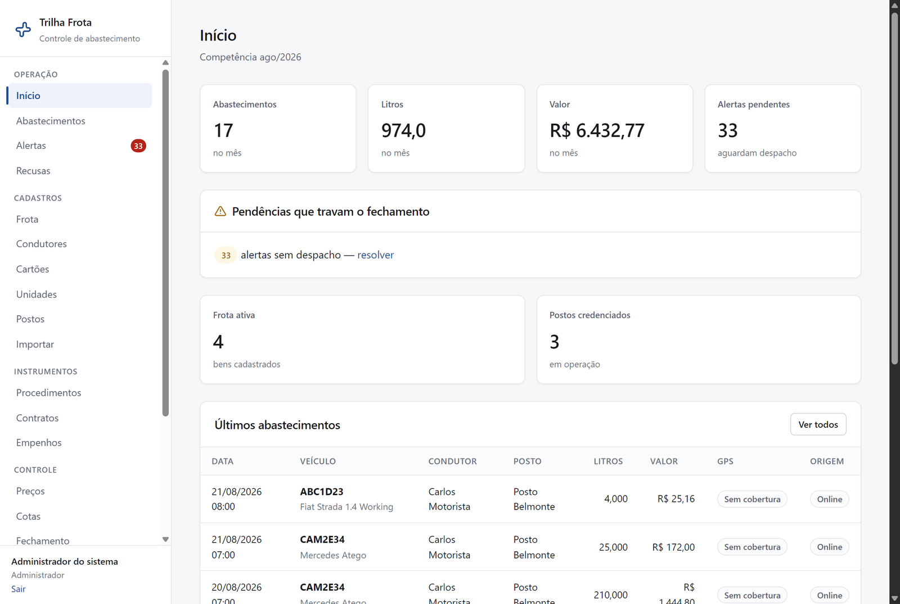The image size is (900, 604).
Task: Click the Trilha Frota logo icon
Action: point(23,30)
